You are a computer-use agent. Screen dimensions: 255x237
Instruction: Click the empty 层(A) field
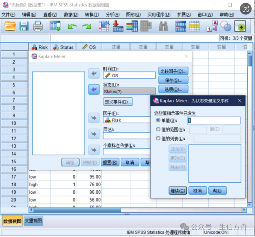point(127,136)
